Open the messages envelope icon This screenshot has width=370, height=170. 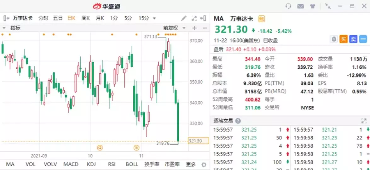(300, 6)
